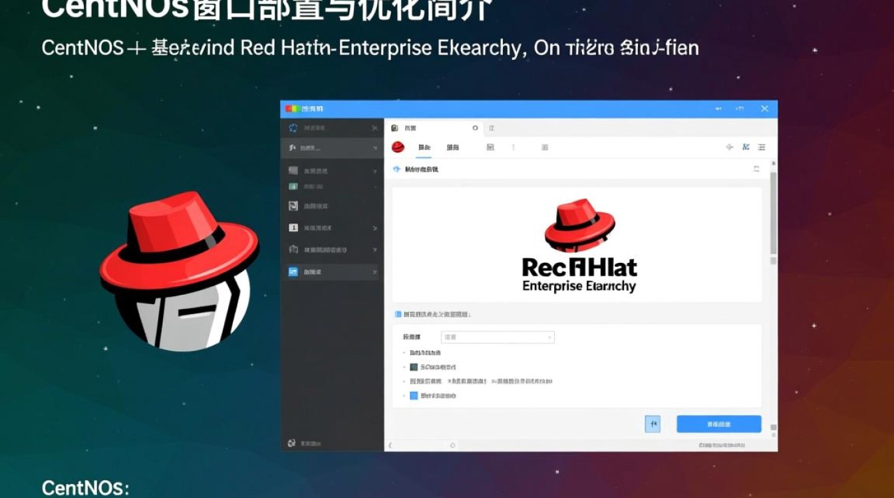Screen dimensions: 894x498
Task: Toggle the dark square checkbox in the options list
Action: [414, 367]
